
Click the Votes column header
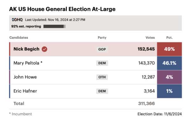click(x=150, y=37)
